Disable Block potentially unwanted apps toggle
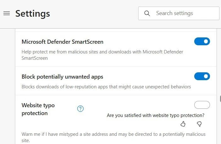221x144 pixels. point(202,76)
